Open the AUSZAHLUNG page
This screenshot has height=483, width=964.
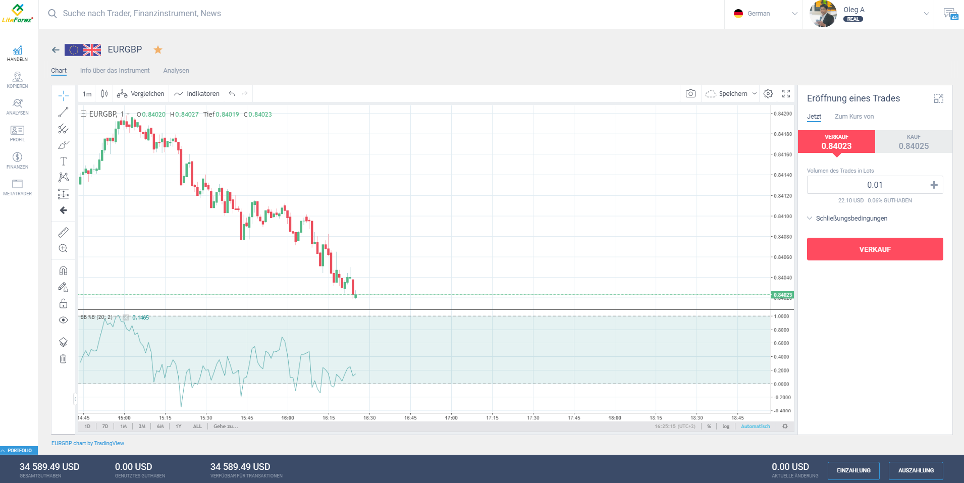916,470
